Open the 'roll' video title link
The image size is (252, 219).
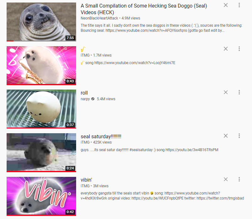pyautogui.click(x=84, y=93)
